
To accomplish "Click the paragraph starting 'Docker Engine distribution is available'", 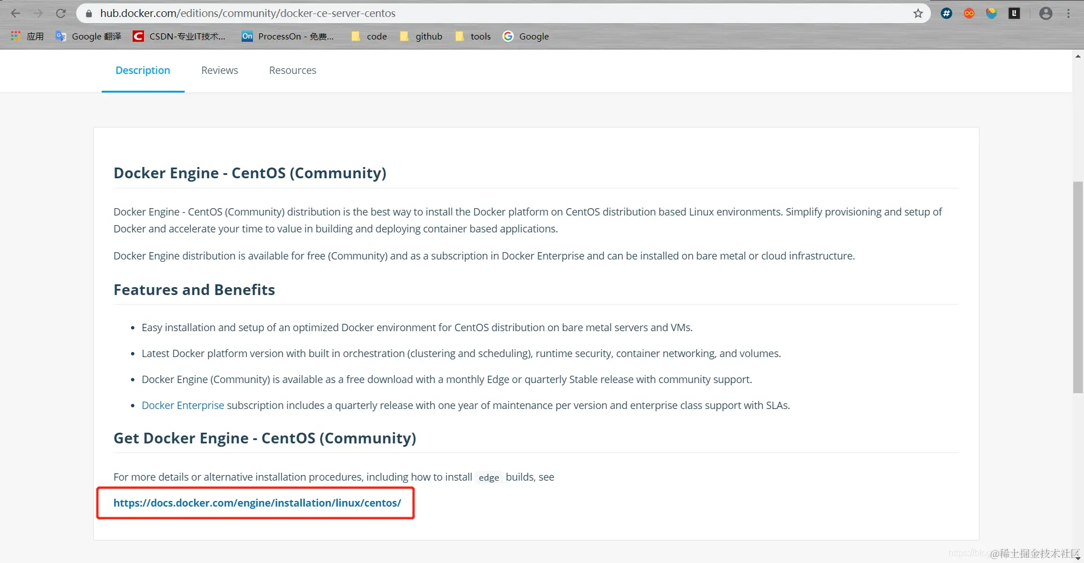I will coord(484,256).
